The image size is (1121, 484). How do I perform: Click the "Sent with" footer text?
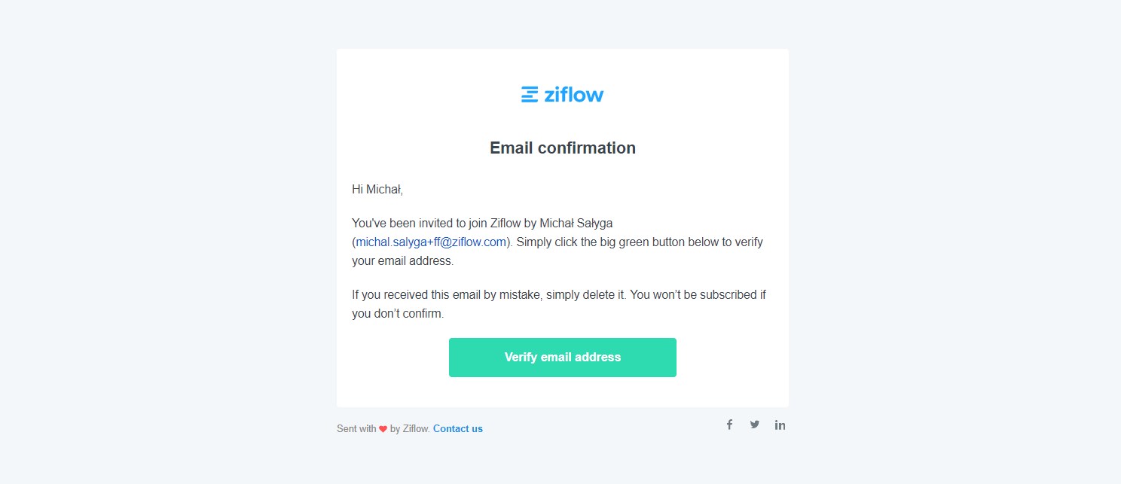point(356,429)
